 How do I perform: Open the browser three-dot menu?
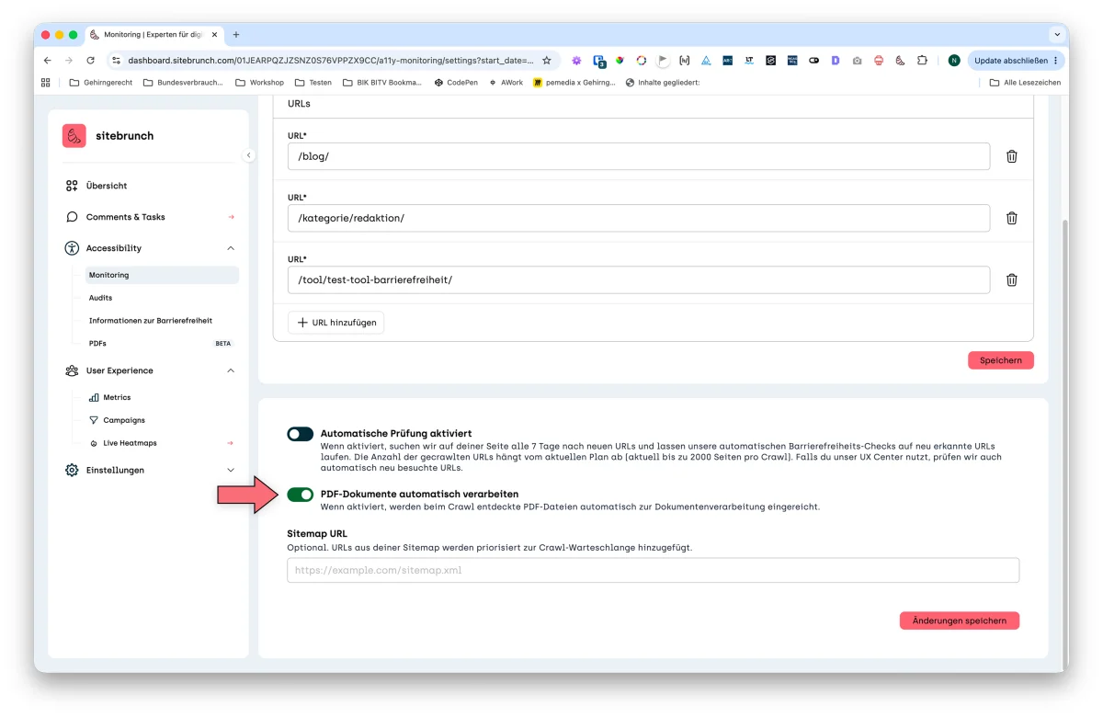1055,61
